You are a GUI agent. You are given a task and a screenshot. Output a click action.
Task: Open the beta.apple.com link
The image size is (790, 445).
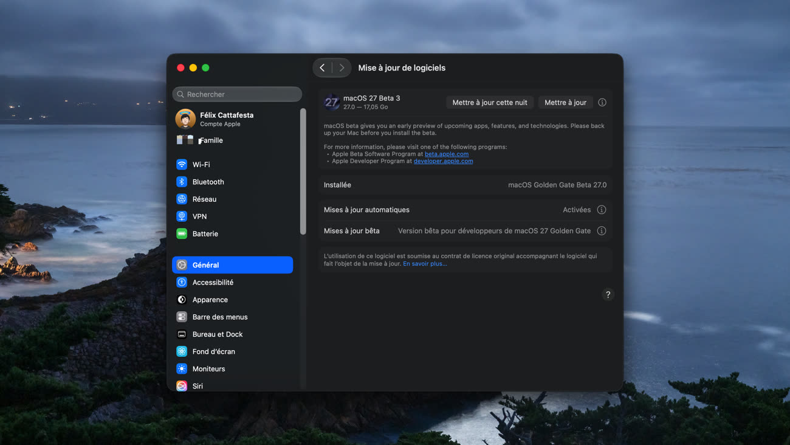[x=447, y=154]
